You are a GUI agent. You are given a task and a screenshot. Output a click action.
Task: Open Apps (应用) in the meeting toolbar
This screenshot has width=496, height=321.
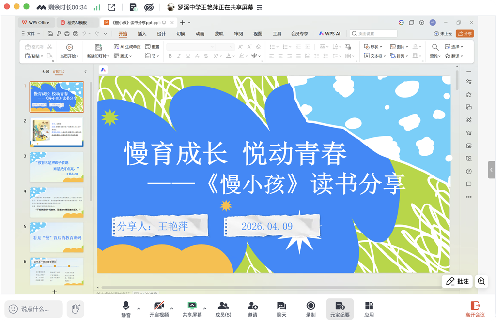(369, 309)
